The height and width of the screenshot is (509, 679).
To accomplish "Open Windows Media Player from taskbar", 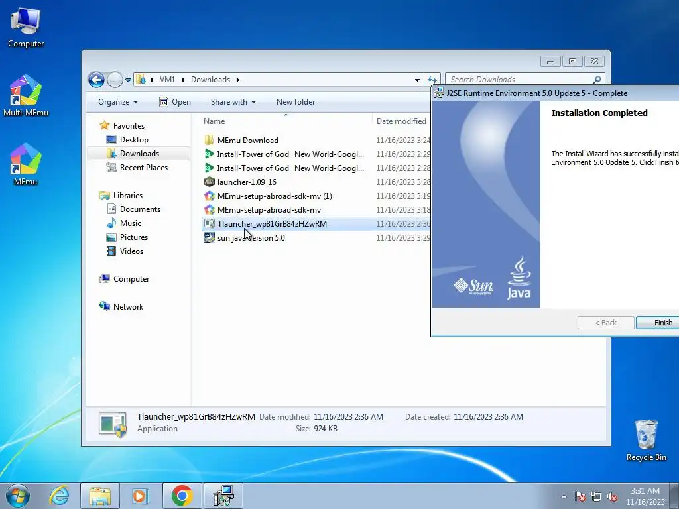I will pyautogui.click(x=141, y=496).
